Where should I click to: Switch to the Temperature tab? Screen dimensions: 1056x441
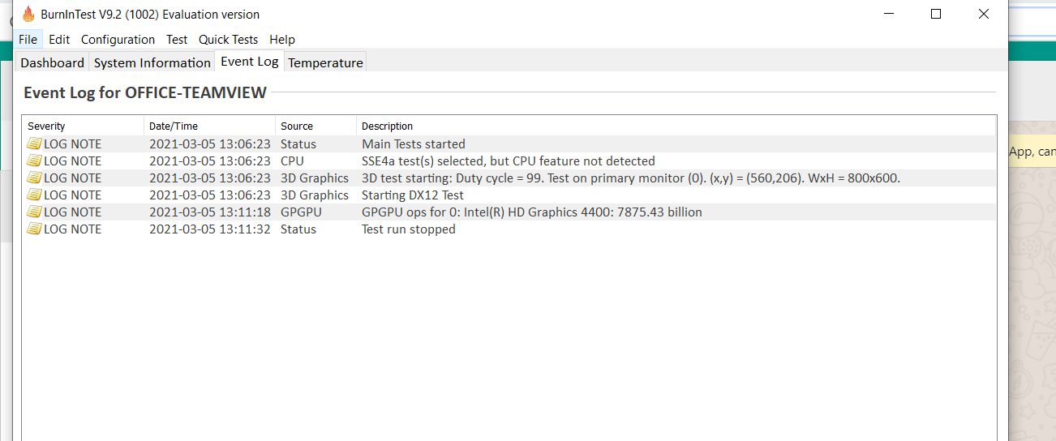tap(325, 62)
